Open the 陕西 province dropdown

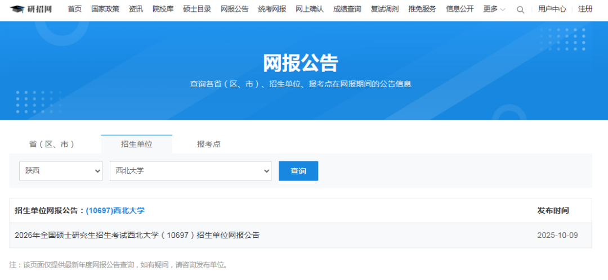coord(61,171)
